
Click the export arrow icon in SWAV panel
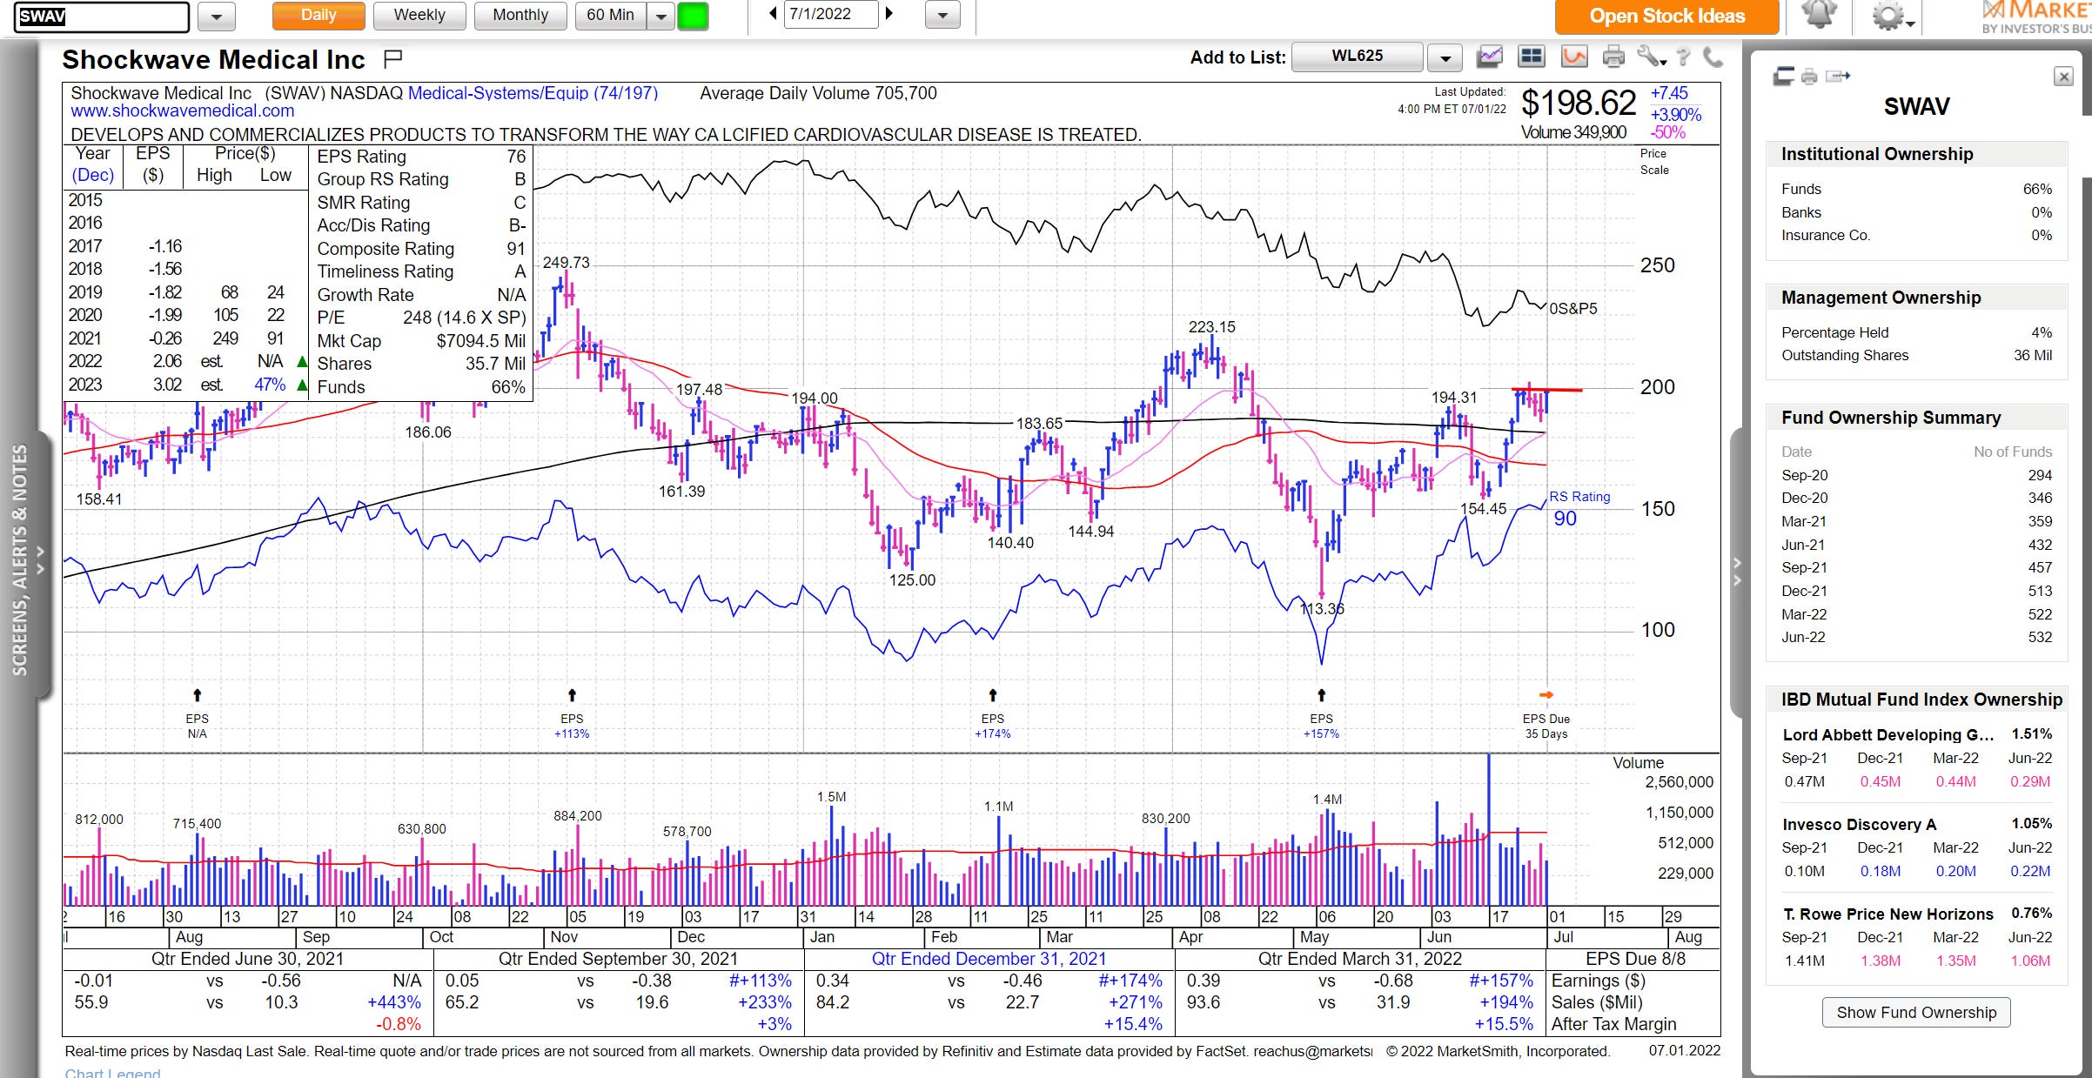pyautogui.click(x=1837, y=77)
